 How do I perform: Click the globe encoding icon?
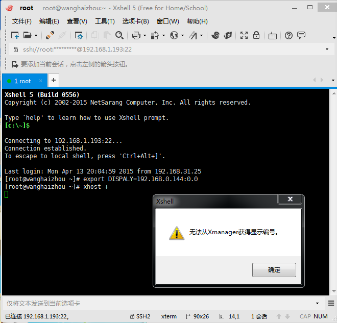coord(174,35)
